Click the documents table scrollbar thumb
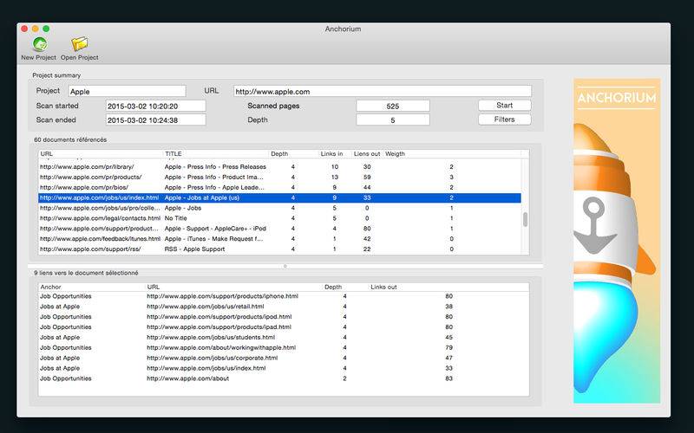The height and width of the screenshot is (433, 694). tap(526, 220)
